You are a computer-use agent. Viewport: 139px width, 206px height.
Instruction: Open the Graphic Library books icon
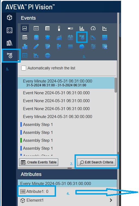coord(10,43)
